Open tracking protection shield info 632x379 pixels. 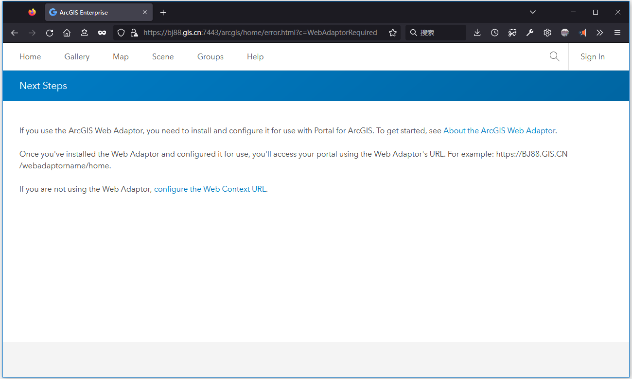[122, 33]
